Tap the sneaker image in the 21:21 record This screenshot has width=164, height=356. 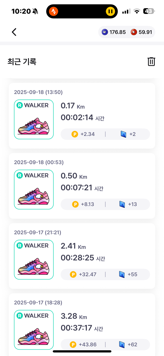point(34,266)
